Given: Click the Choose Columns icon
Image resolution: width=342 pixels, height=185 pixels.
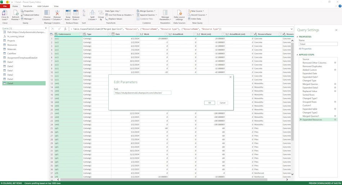Looking at the screenshot, I should point(47,13).
